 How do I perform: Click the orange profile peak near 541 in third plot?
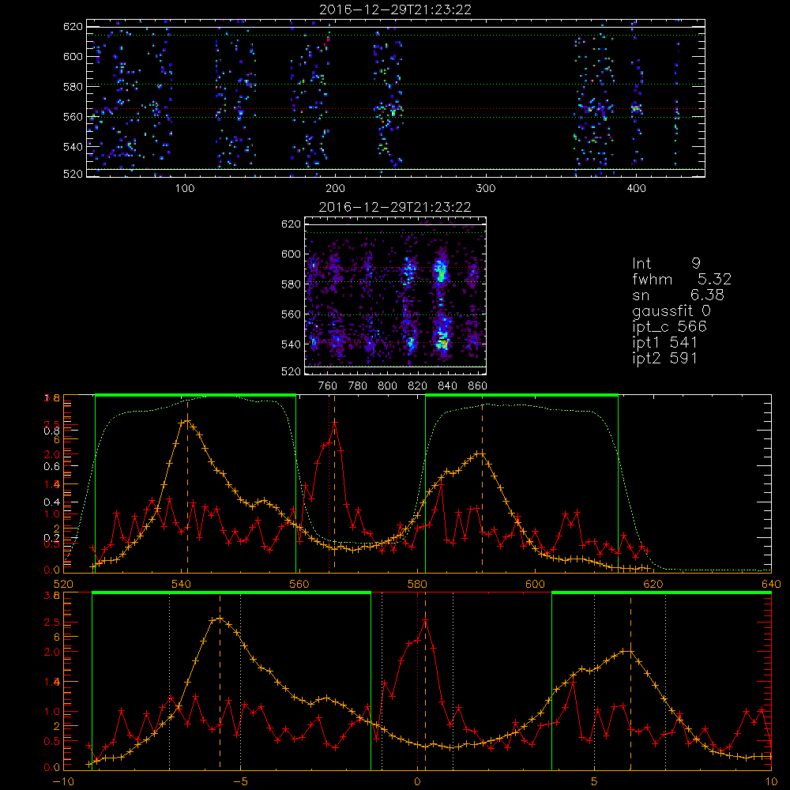[187, 421]
